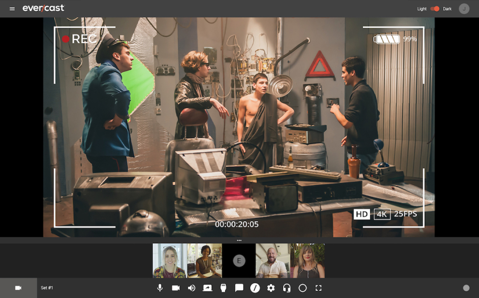Image resolution: width=479 pixels, height=298 pixels.
Task: Open the chat panel
Action: tap(239, 288)
